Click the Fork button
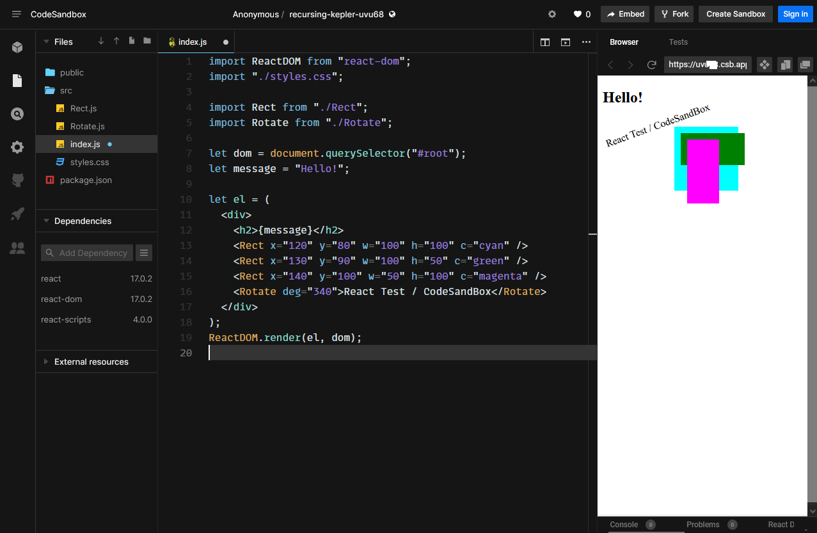The height and width of the screenshot is (533, 817). (x=674, y=14)
